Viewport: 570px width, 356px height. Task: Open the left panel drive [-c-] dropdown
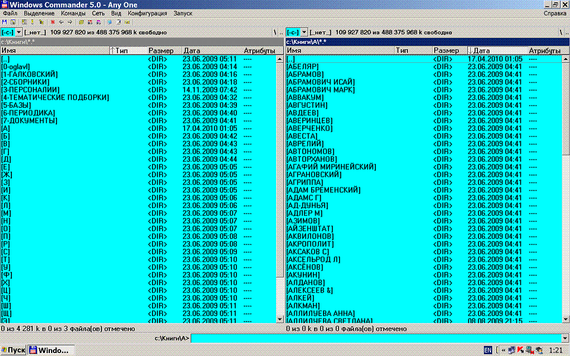(x=19, y=32)
